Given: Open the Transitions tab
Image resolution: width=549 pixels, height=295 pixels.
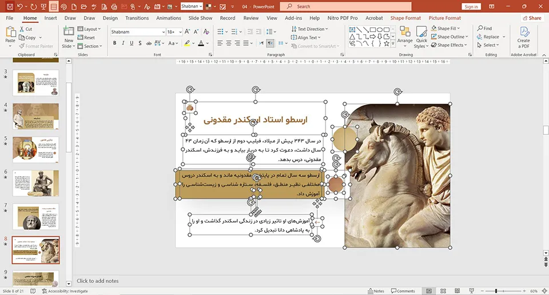Looking at the screenshot, I should click(137, 18).
